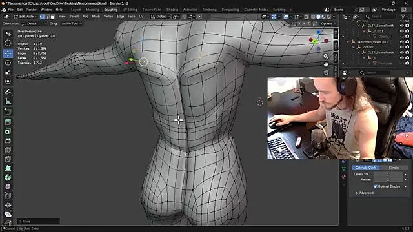413x232 pixels.
Task: Click the viewport zoom magnifier icon
Action: (x=326, y=56)
